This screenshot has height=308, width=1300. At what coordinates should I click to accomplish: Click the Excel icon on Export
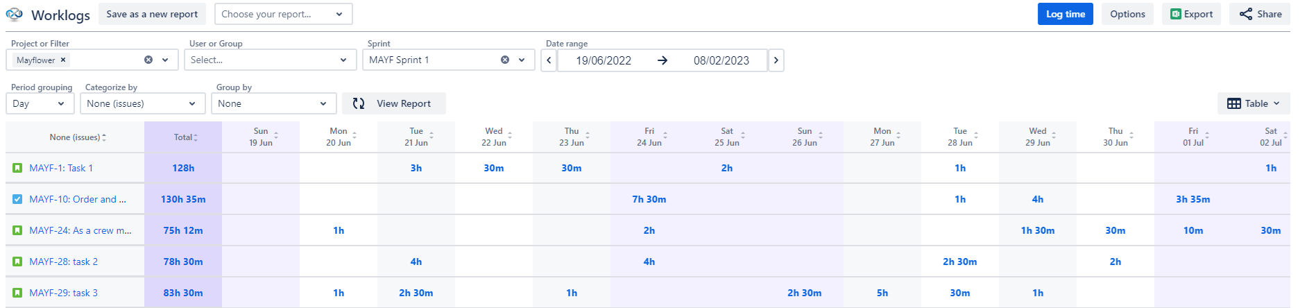tap(1175, 14)
